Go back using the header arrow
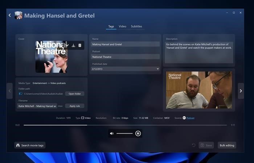Image resolution: width=254 pixels, height=163 pixels. (x=10, y=15)
